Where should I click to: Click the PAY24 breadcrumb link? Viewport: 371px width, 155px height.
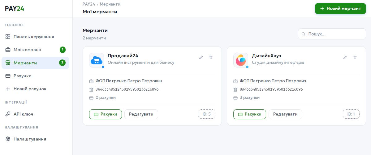point(88,4)
